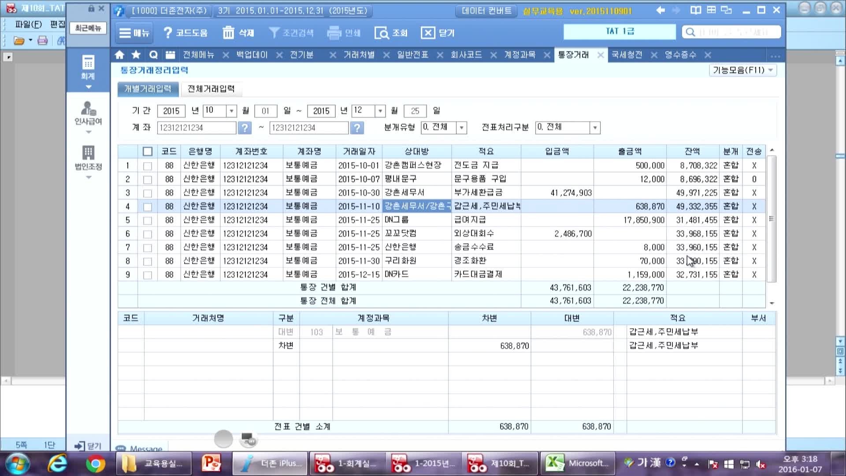Expand 법인조정 sidebar arrow

point(88,178)
